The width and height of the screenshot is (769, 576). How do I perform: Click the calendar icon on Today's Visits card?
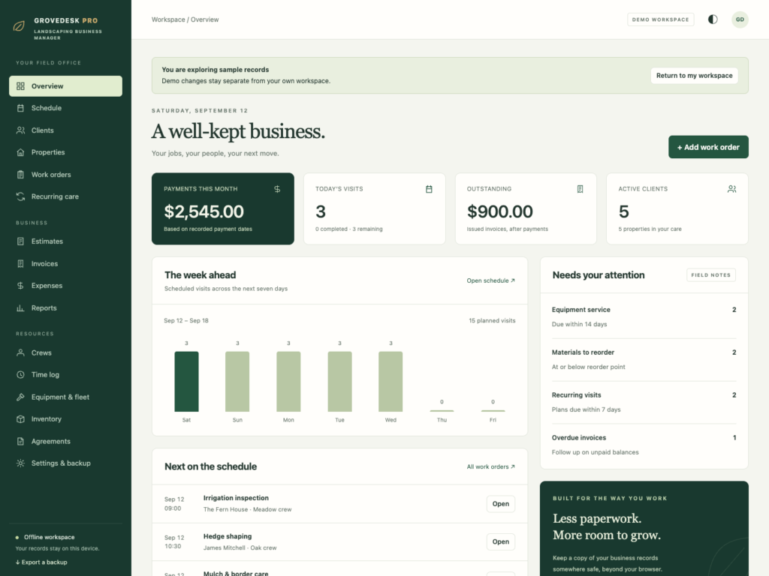pos(429,189)
